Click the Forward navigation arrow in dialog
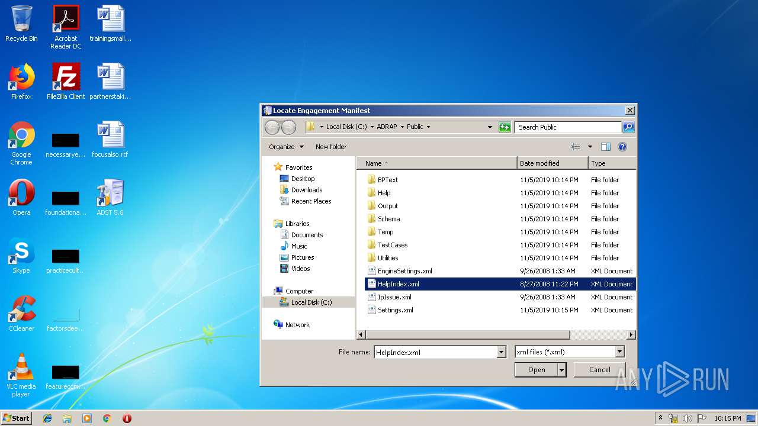The width and height of the screenshot is (758, 426). (288, 127)
